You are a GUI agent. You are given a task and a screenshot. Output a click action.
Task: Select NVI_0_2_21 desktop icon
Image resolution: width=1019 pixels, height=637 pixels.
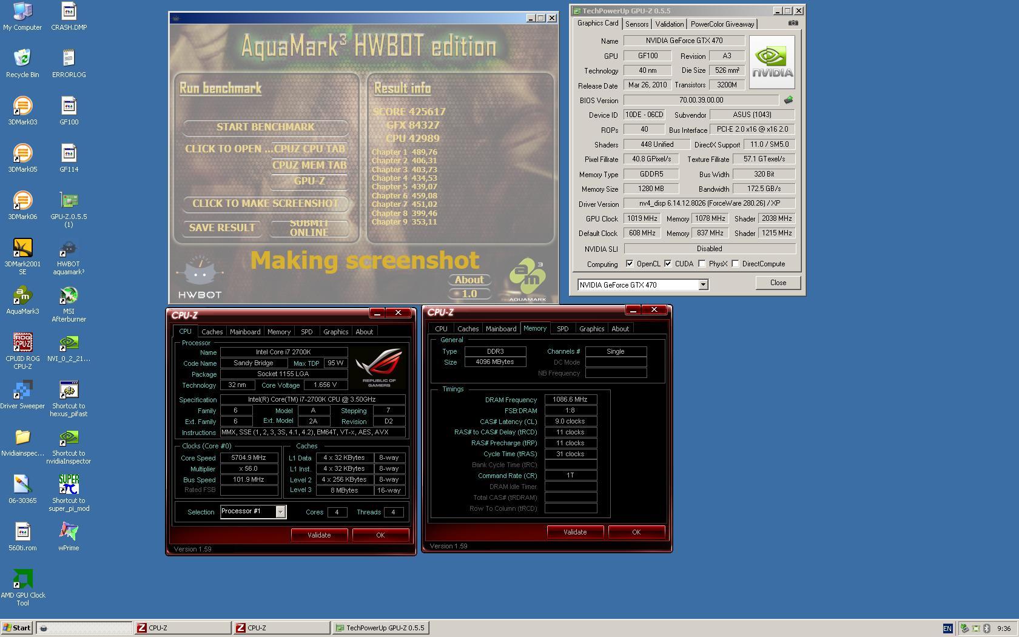pos(69,347)
